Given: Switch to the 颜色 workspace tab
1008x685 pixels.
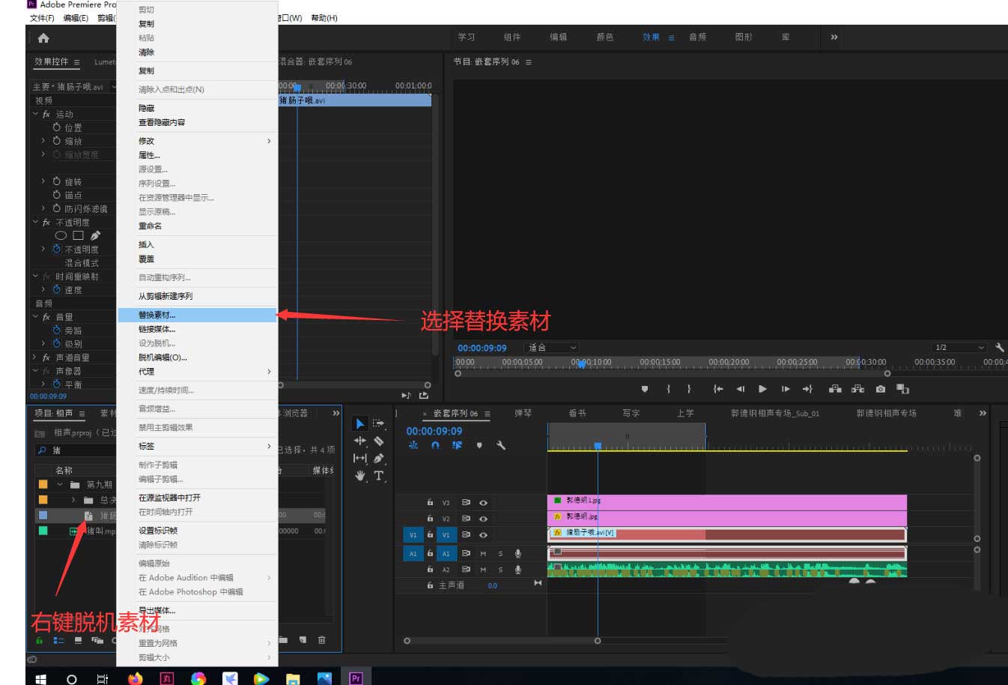Looking at the screenshot, I should [604, 37].
